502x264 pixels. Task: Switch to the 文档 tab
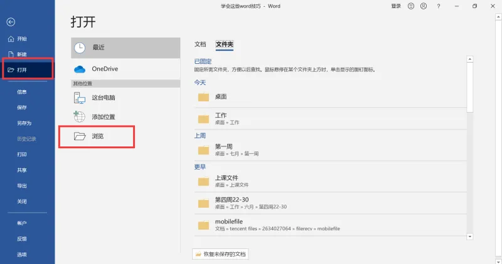(200, 44)
